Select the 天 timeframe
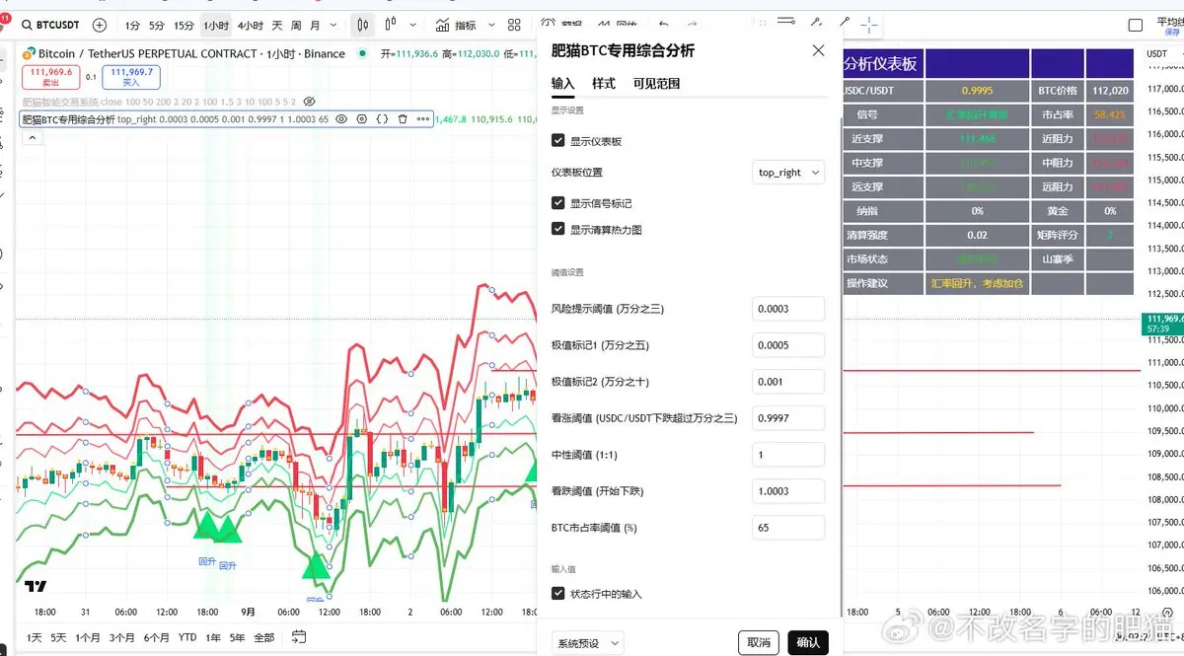Image resolution: width=1184 pixels, height=656 pixels. point(277,25)
